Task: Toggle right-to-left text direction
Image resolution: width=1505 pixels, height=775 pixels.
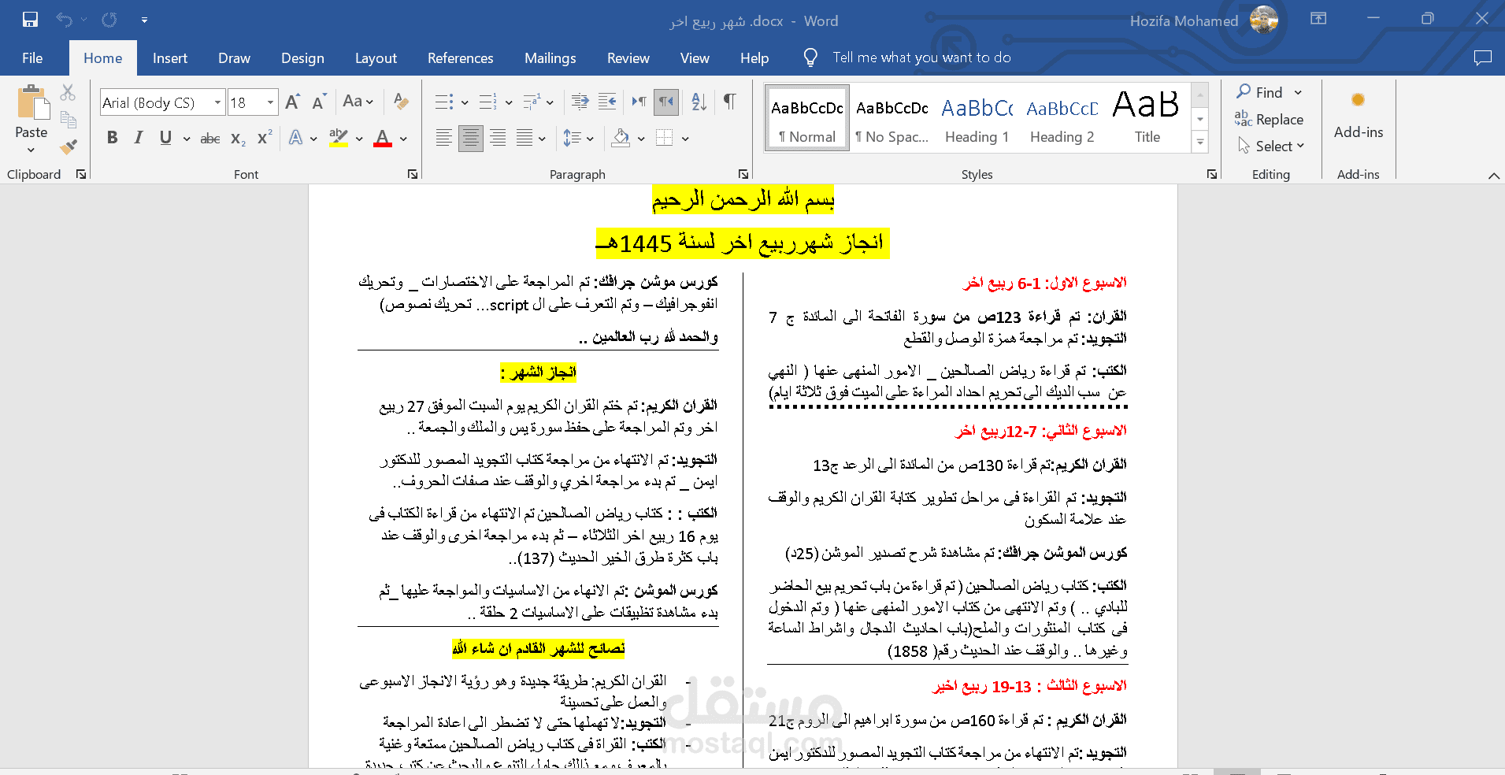Action: (x=666, y=102)
